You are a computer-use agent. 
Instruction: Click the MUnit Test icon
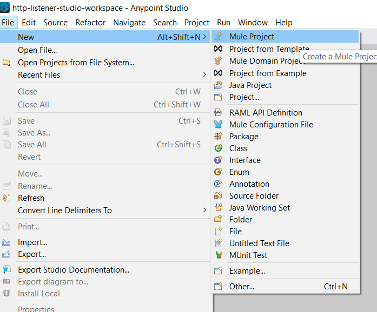pyautogui.click(x=219, y=255)
